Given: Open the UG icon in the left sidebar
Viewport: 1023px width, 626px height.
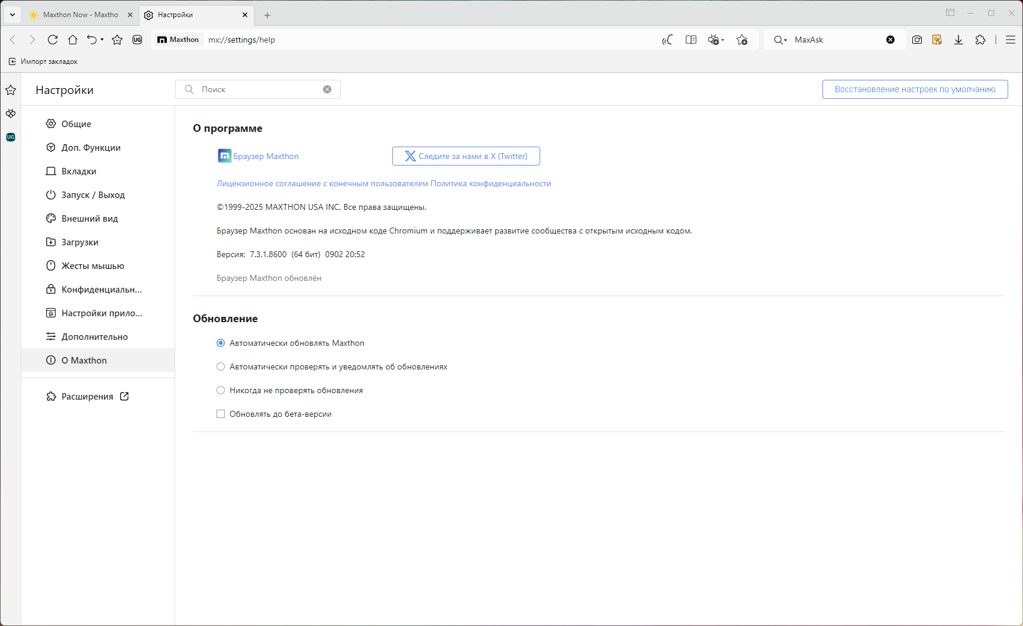Looking at the screenshot, I should [x=11, y=137].
